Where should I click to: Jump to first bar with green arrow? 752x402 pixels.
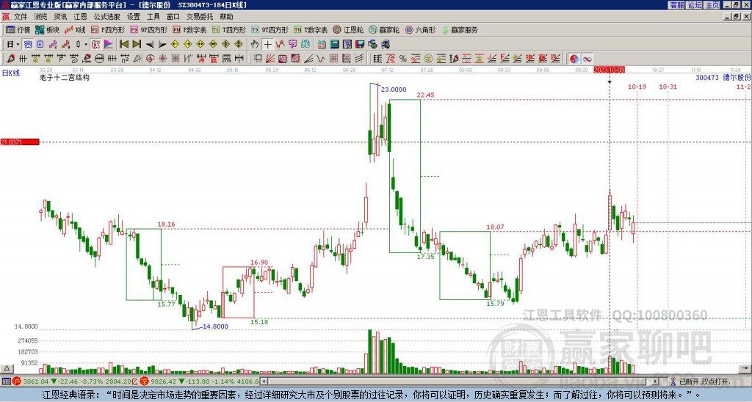pyautogui.click(x=123, y=45)
